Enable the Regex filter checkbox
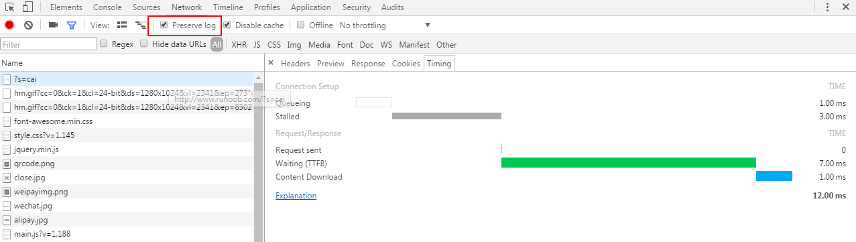The width and height of the screenshot is (856, 242). click(104, 44)
